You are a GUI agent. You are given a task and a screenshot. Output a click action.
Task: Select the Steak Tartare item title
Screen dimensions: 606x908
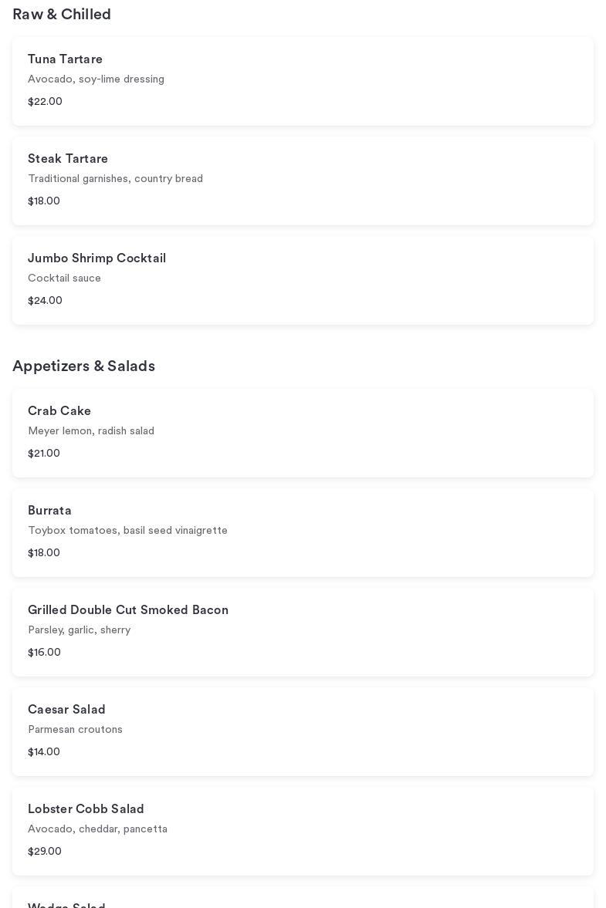click(x=68, y=159)
